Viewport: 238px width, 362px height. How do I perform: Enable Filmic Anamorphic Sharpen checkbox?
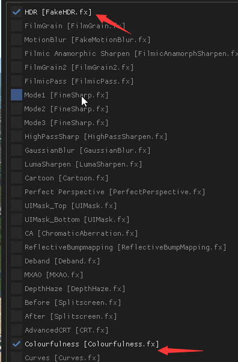pyautogui.click(x=16, y=54)
